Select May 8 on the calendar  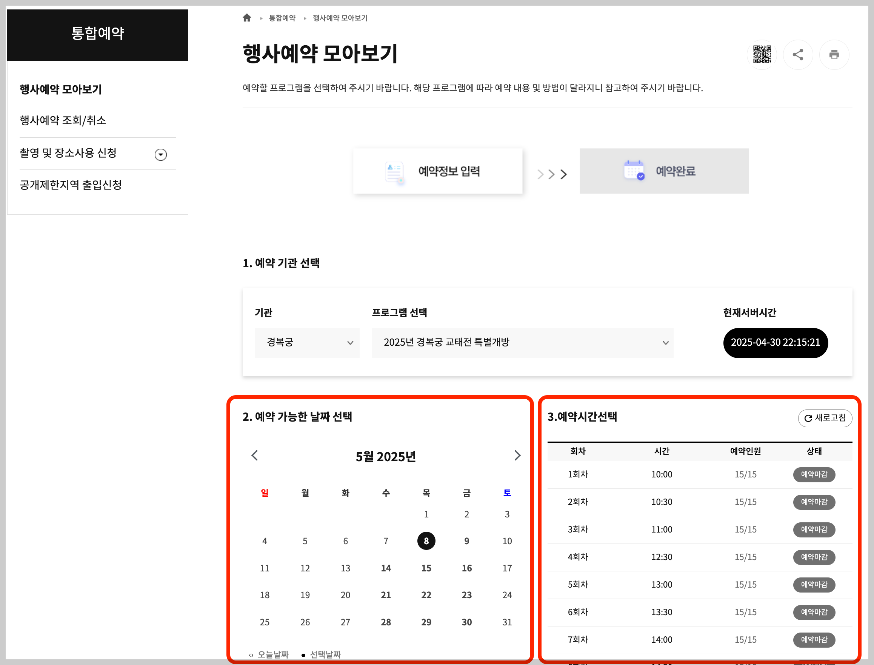click(426, 541)
